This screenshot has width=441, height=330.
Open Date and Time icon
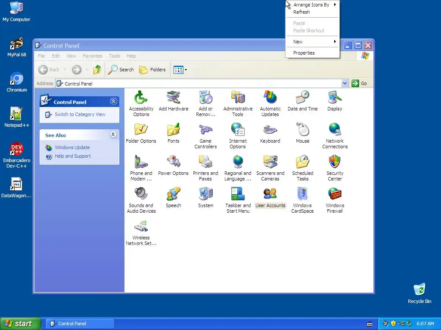coord(302,101)
